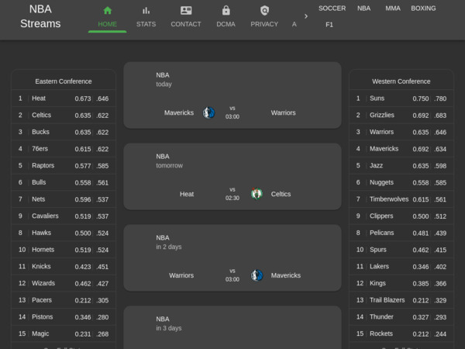Select Raptors row in Eastern standings
The image size is (465, 349).
coord(64,166)
